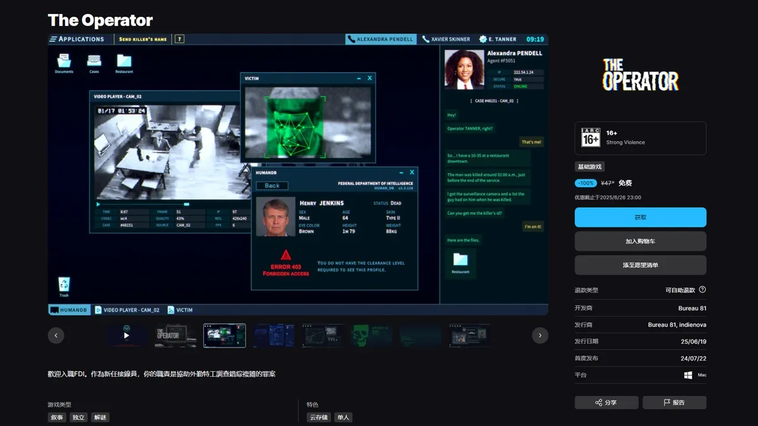Select The Operator title card thumbnail
The height and width of the screenshot is (426, 758).
click(x=176, y=336)
